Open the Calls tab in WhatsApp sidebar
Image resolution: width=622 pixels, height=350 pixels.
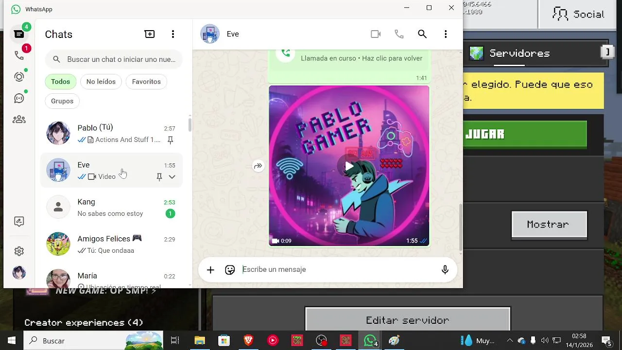(19, 55)
